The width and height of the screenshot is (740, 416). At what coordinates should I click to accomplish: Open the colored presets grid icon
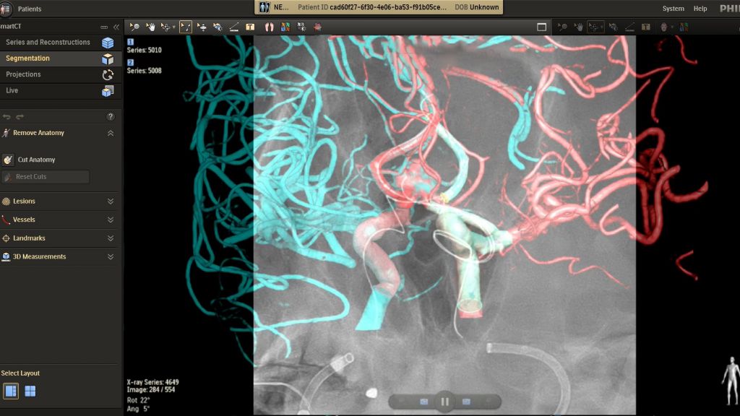(x=285, y=27)
